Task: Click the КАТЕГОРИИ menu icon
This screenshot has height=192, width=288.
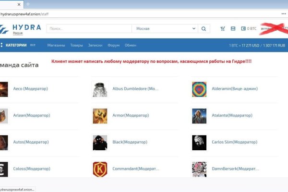Action: [1, 45]
